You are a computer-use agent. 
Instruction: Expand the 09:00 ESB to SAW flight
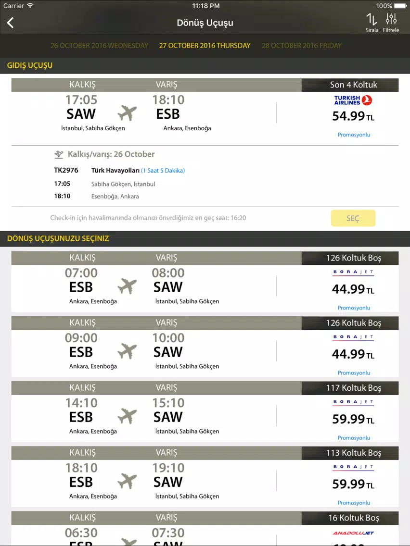pos(205,347)
